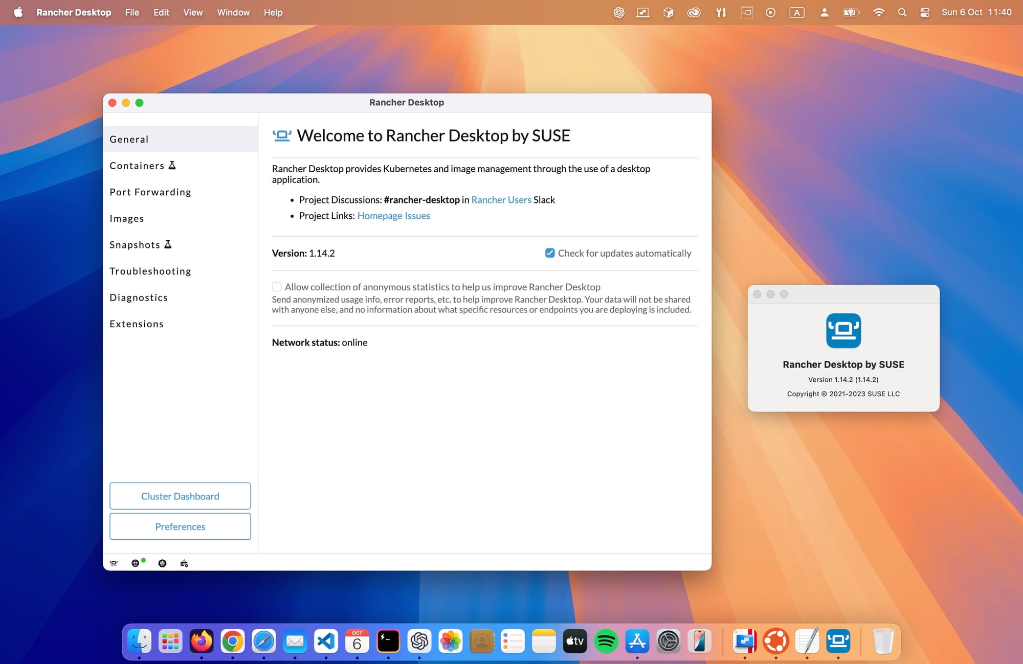Screen dimensions: 1023x664
Task: Launch Firefox from the Dock
Action: (202, 641)
